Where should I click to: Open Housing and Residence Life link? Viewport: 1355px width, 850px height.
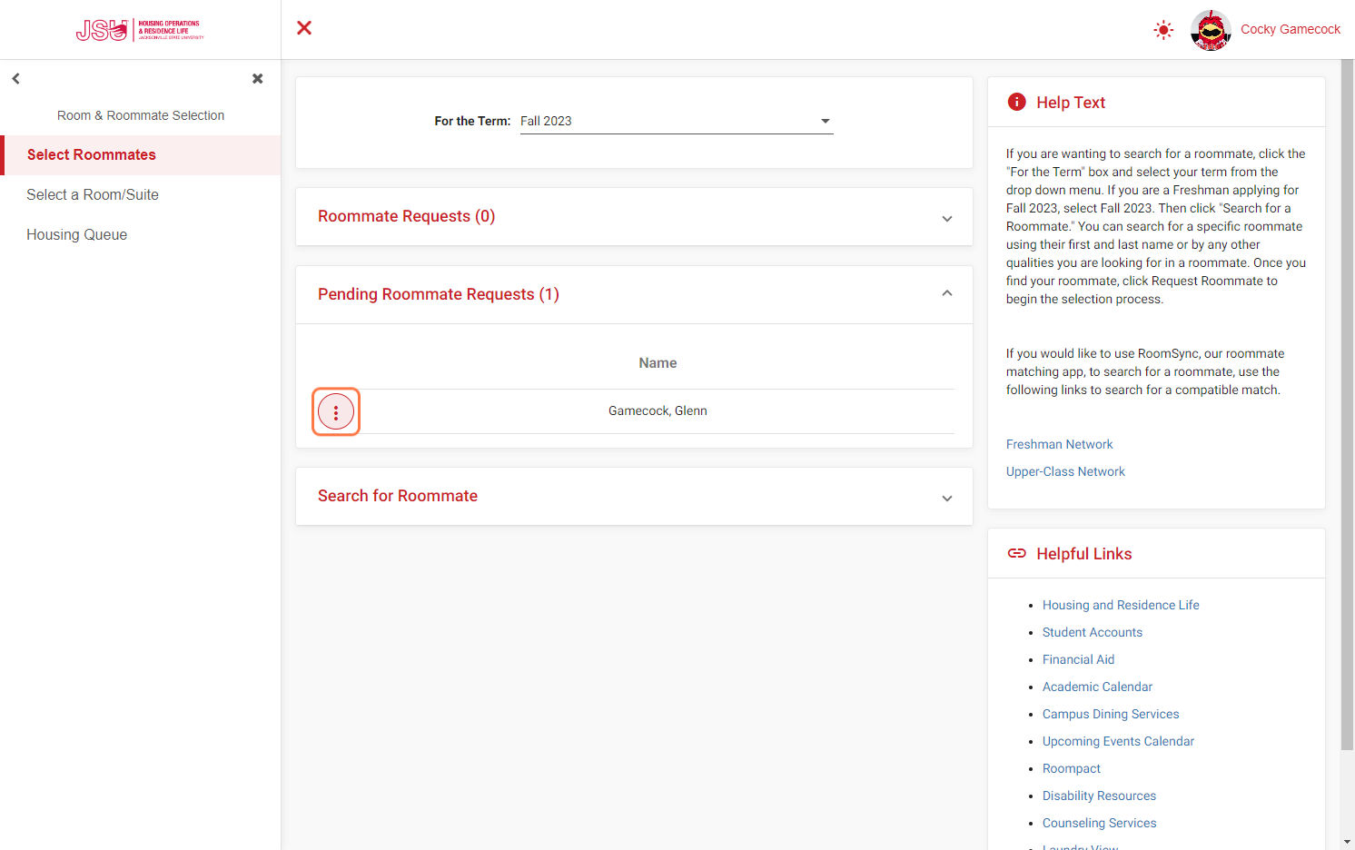coord(1121,606)
